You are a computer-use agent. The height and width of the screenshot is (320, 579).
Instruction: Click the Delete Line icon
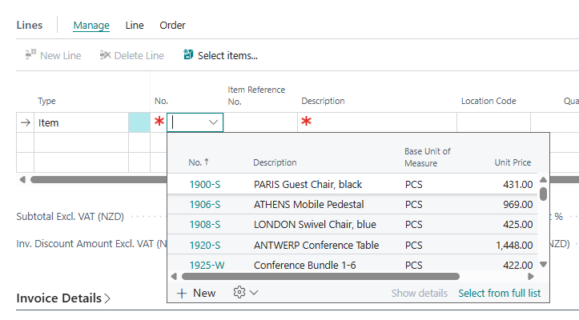click(x=105, y=55)
